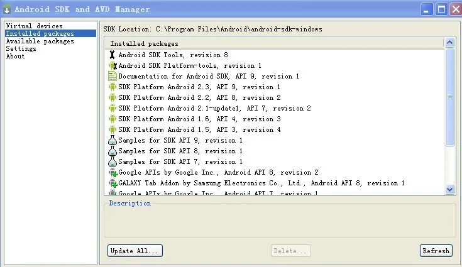Click the robot icon beside Android 1.6
This screenshot has height=267, width=462.
coord(113,119)
